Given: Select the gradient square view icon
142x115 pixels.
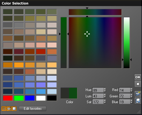Looking at the screenshot, I should coord(14,109).
